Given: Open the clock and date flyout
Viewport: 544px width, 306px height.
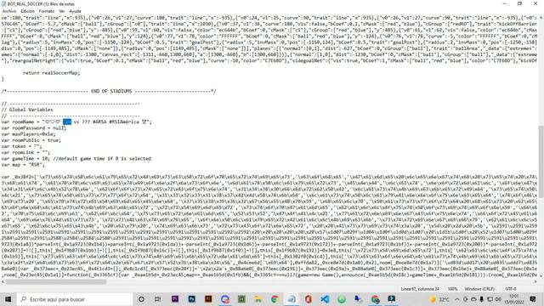Looking at the screenshot, I should pos(514,299).
